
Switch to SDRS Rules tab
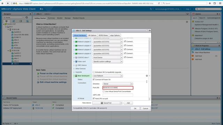tap(103, 35)
